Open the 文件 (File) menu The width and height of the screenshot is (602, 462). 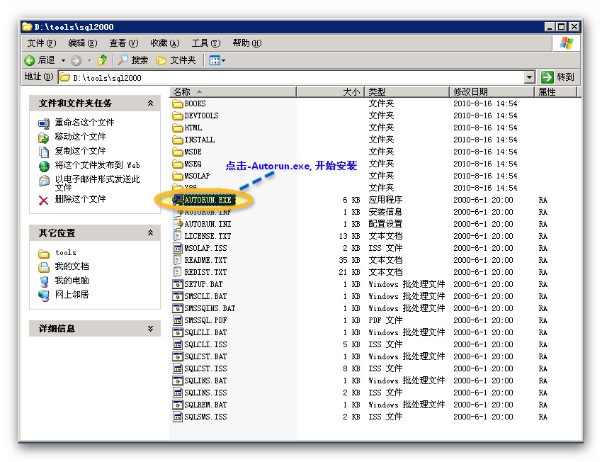tap(40, 43)
